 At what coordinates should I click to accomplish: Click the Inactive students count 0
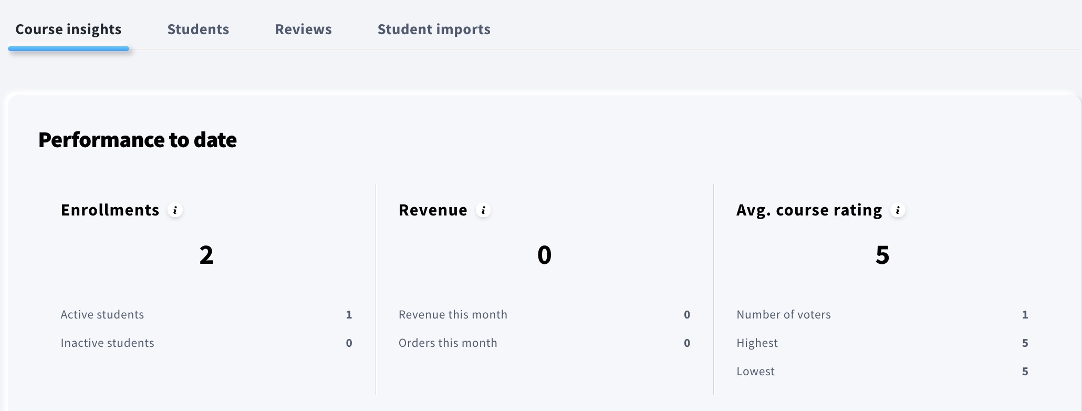349,343
